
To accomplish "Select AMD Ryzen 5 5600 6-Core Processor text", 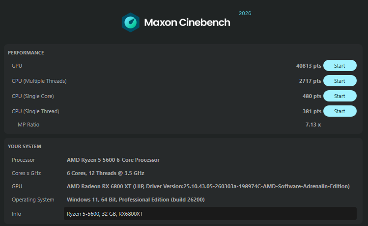I will pyautogui.click(x=113, y=160).
